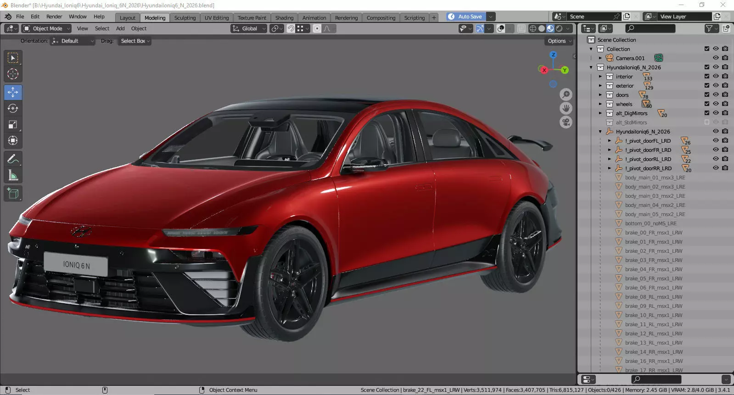
Task: Hide Camera.001 with eye icon
Action: click(716, 58)
